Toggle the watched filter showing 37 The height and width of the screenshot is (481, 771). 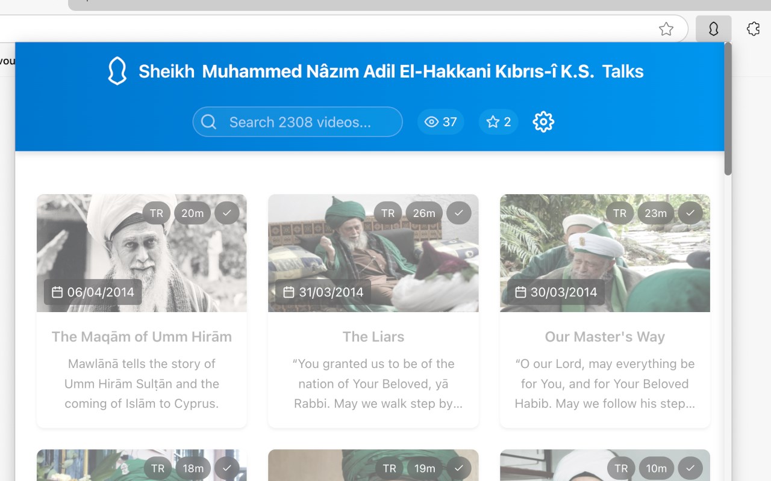441,122
